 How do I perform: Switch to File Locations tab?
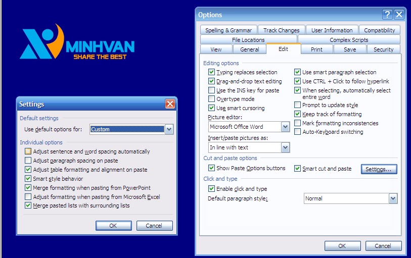click(248, 40)
